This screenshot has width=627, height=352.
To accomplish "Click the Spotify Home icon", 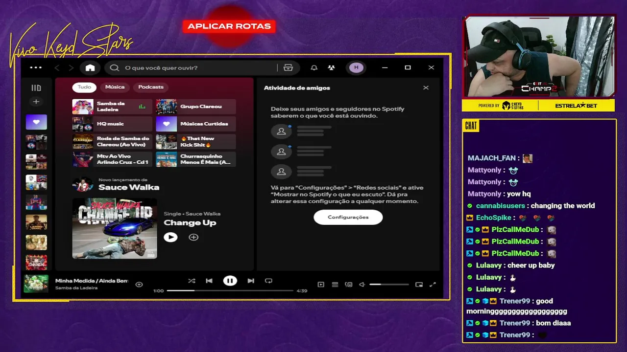I will [90, 68].
